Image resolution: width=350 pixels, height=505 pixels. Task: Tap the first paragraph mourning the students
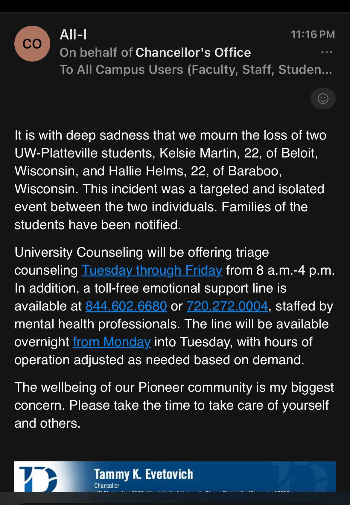tap(171, 180)
